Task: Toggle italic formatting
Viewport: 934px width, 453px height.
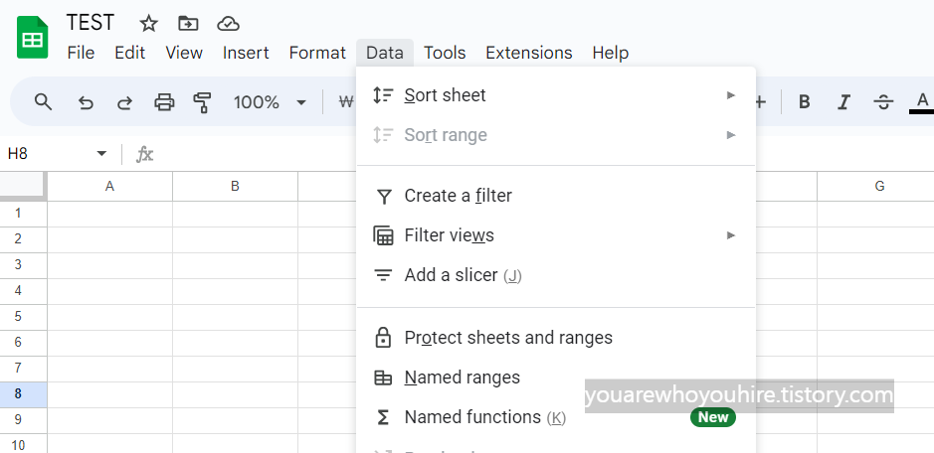Action: (843, 101)
